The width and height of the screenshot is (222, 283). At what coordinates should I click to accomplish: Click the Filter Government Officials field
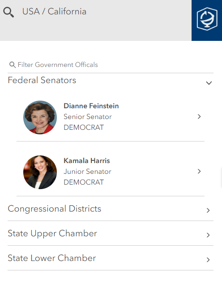point(111,65)
